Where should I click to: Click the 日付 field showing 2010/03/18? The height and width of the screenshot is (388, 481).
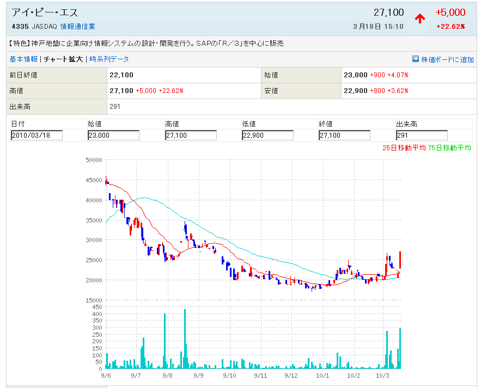[x=36, y=136]
